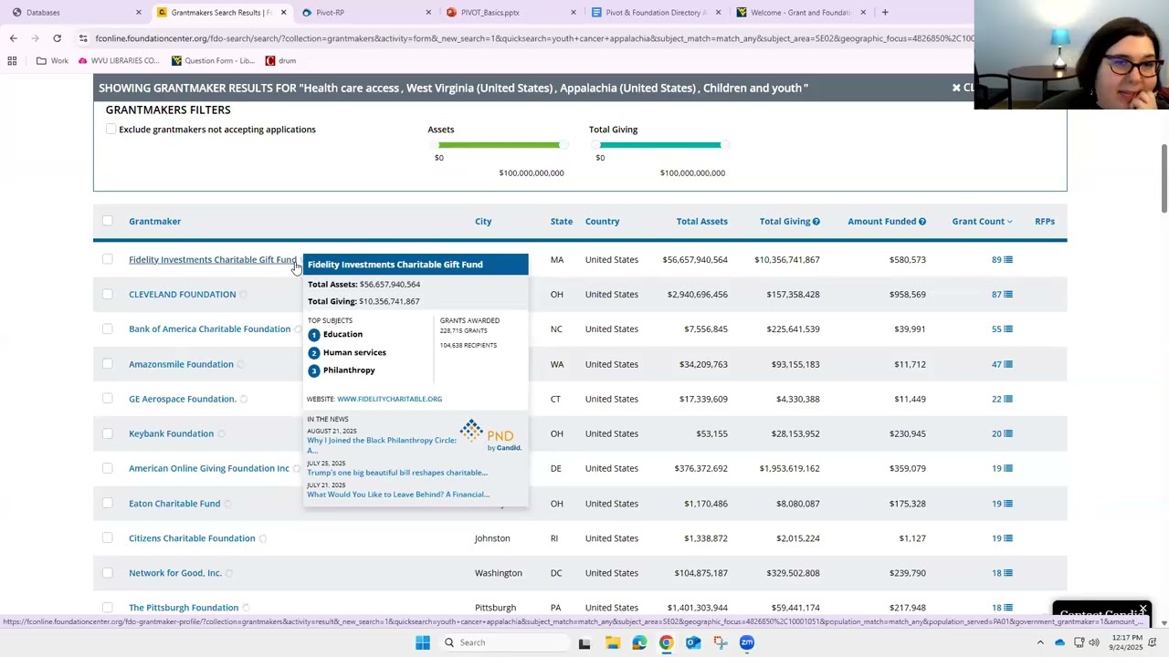The width and height of the screenshot is (1169, 657).
Task: Reload the page with browser refresh icon
Action: [57, 38]
